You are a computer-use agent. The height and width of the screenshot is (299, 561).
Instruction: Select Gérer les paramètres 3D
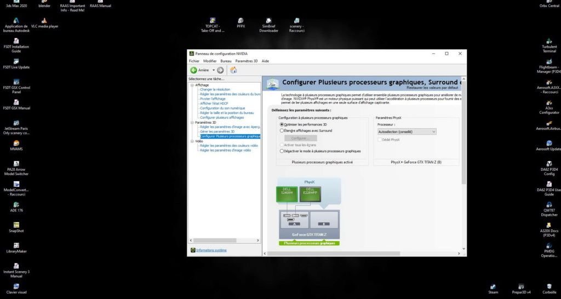pyautogui.click(x=217, y=131)
